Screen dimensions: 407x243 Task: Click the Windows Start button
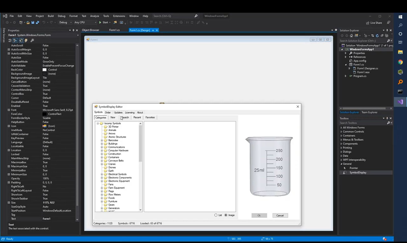[400, 17]
